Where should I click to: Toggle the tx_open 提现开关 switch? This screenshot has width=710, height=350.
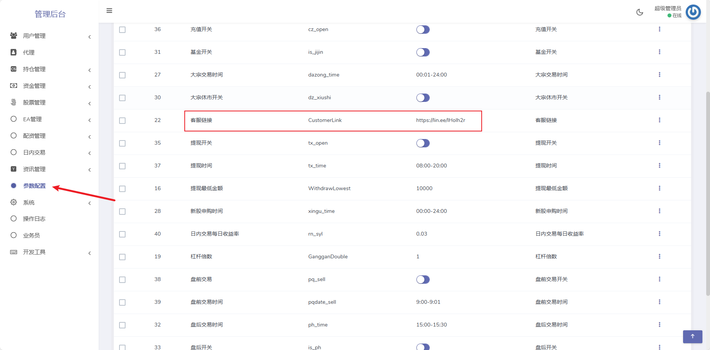point(423,143)
